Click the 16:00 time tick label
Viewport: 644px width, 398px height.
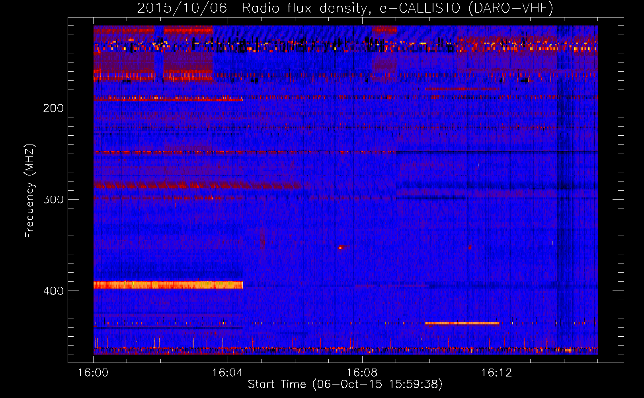click(93, 373)
